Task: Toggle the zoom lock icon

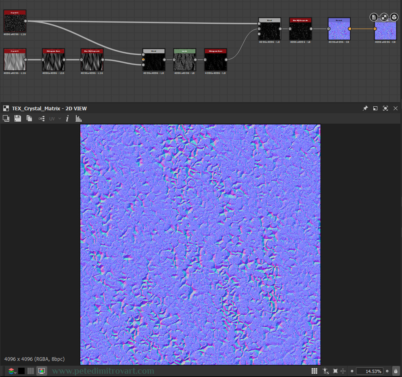Action: (396, 371)
